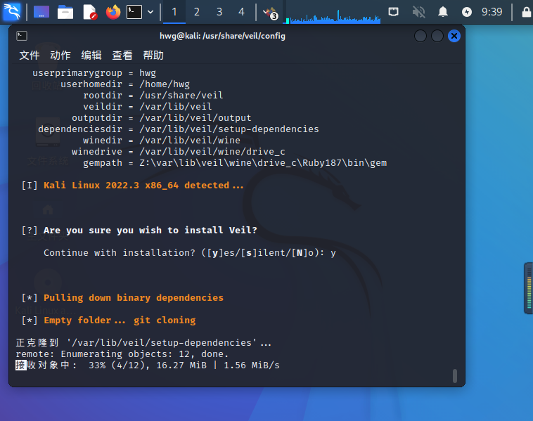The image size is (533, 421).
Task: Click 'Pulling down binary dependencies' line
Action: click(134, 298)
